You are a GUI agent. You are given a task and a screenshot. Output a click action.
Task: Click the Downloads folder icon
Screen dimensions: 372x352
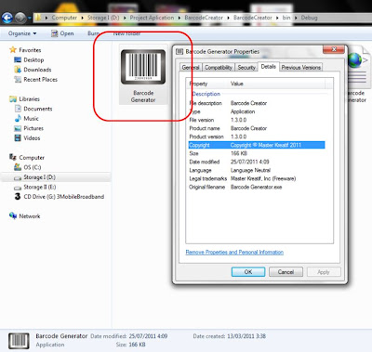point(18,70)
